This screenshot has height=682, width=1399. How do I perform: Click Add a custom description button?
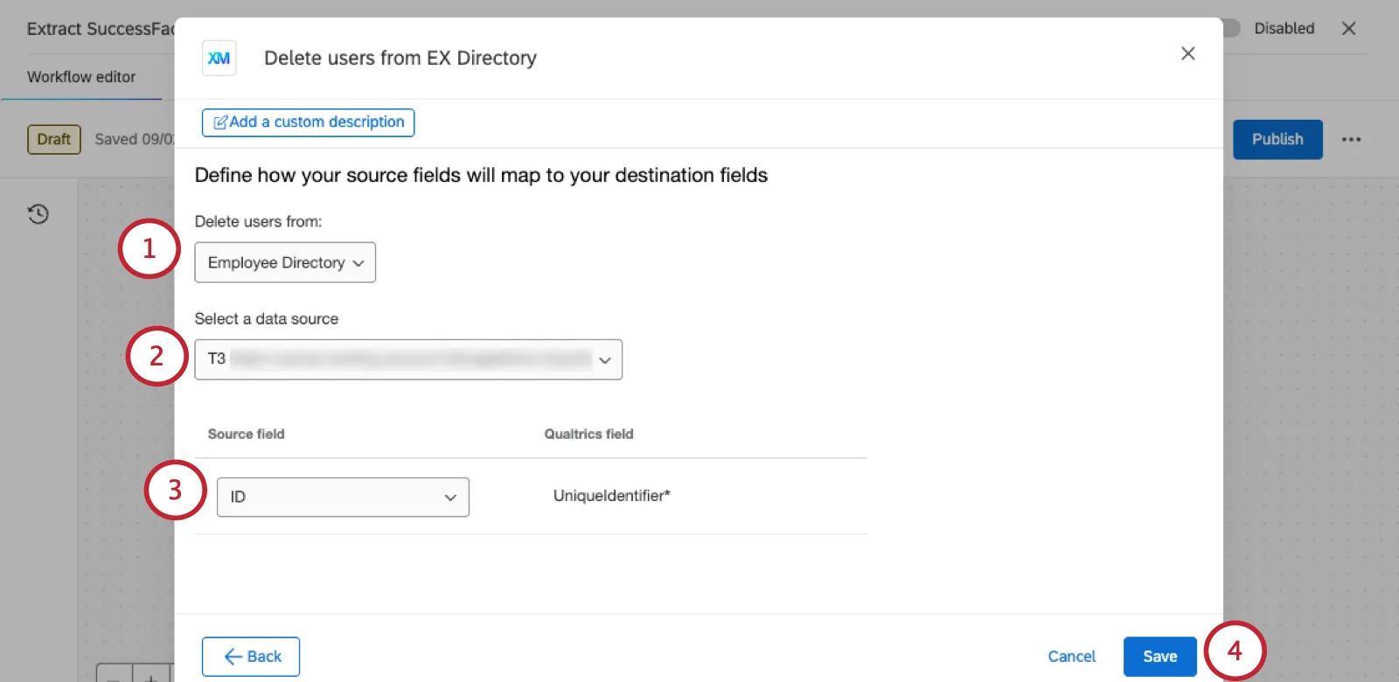[308, 122]
